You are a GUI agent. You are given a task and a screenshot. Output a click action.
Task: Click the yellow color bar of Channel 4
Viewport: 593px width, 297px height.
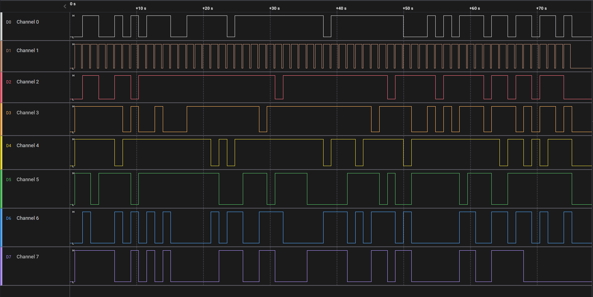(1, 153)
